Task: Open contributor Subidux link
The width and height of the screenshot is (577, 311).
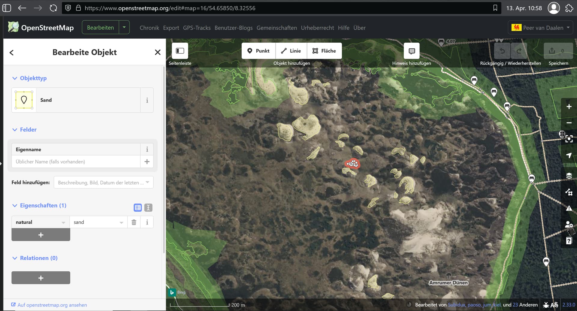Action: click(456, 305)
